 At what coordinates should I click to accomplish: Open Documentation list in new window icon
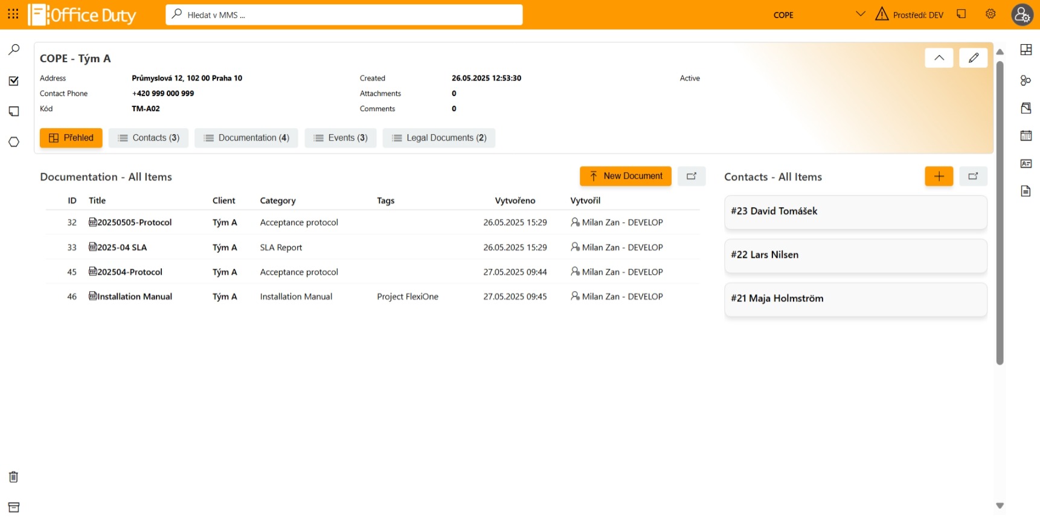click(x=692, y=176)
